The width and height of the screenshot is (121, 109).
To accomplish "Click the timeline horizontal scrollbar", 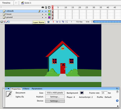I will [107, 22].
